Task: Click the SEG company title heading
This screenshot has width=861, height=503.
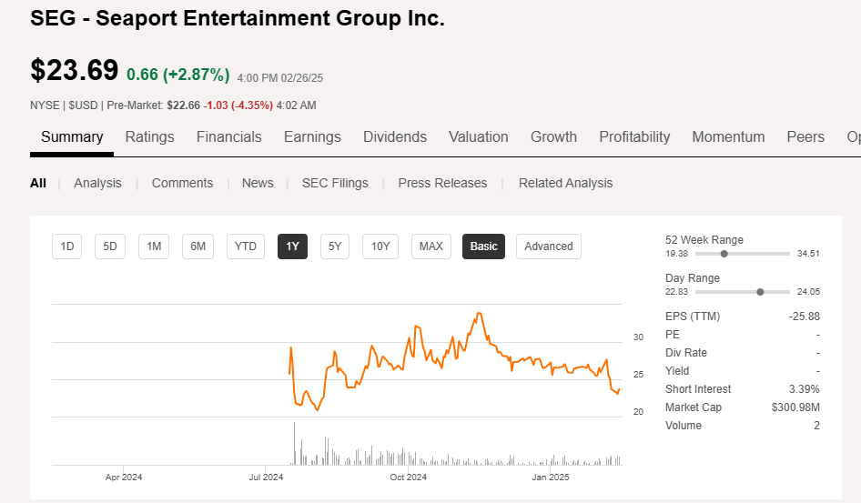Action: click(x=238, y=18)
